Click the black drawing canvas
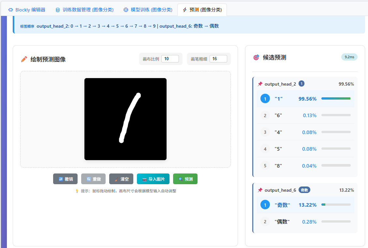 (x=125, y=119)
